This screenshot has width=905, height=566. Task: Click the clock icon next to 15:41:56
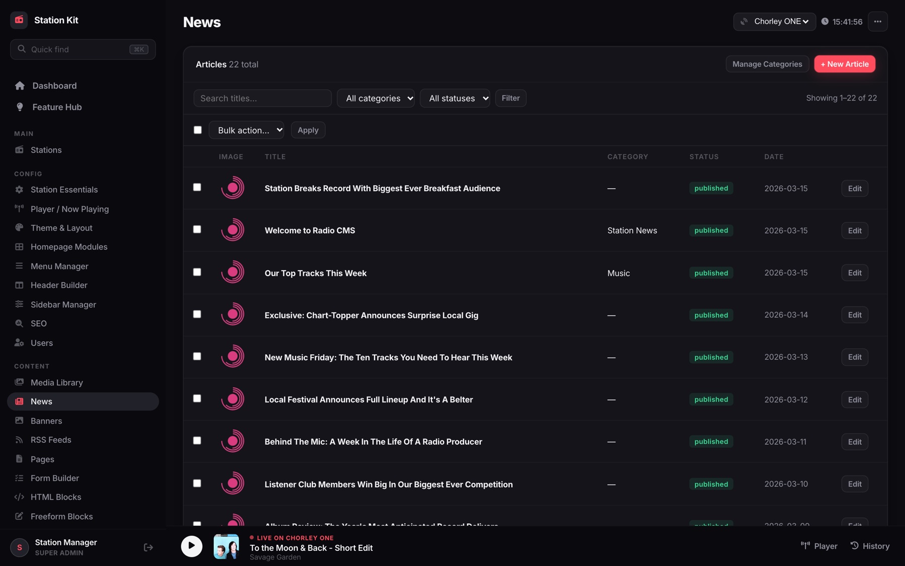[x=825, y=22]
